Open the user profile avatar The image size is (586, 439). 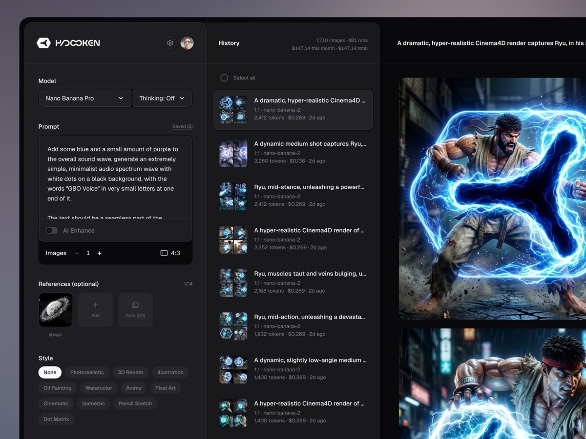tap(187, 43)
